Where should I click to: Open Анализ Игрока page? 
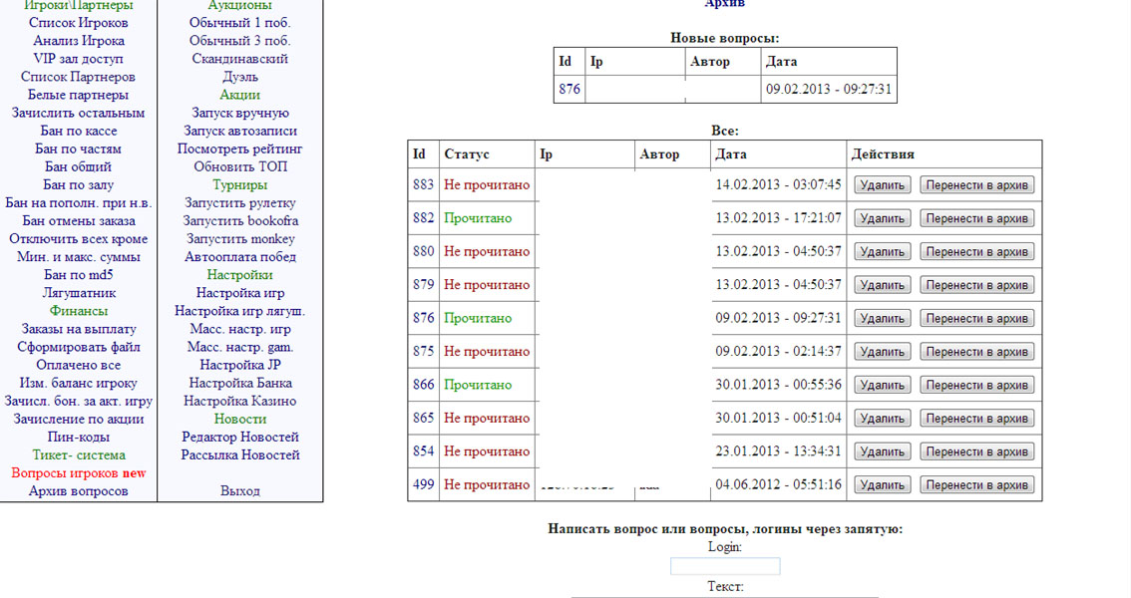(x=79, y=41)
